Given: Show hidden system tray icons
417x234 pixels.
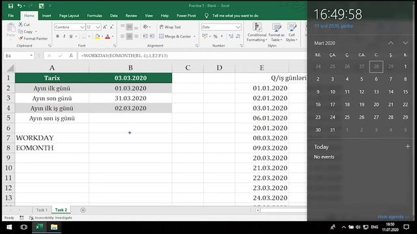Looking at the screenshot, I should (343, 227).
